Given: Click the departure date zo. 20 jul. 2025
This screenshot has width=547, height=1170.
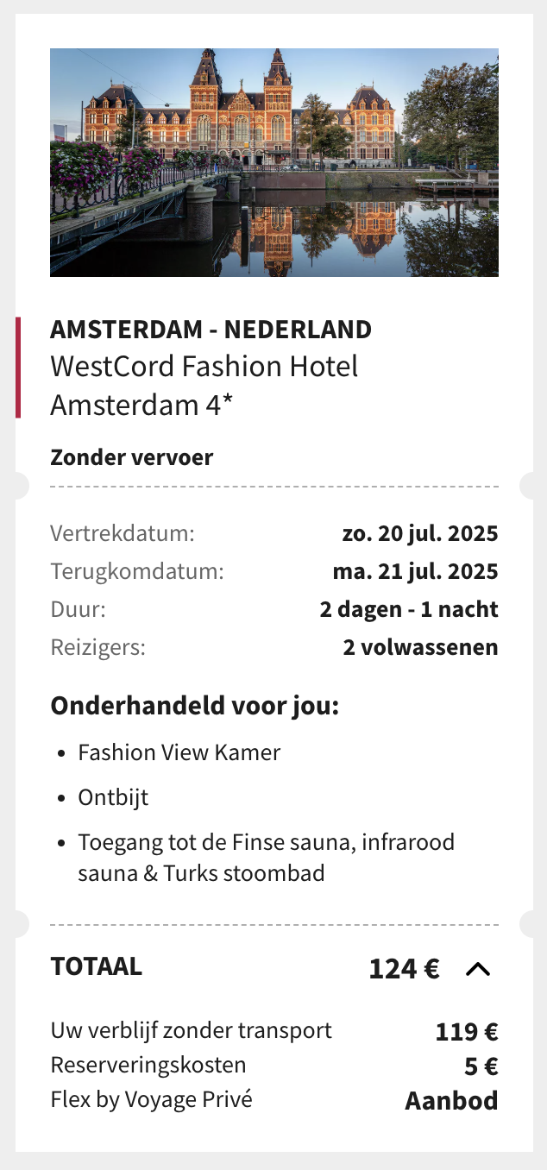Looking at the screenshot, I should coord(420,533).
